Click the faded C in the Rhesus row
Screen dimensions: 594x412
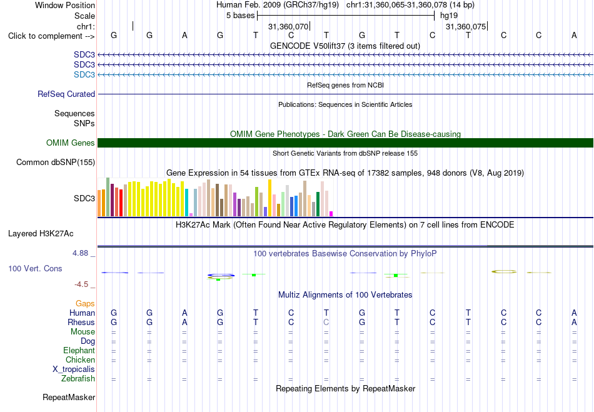pos(326,322)
